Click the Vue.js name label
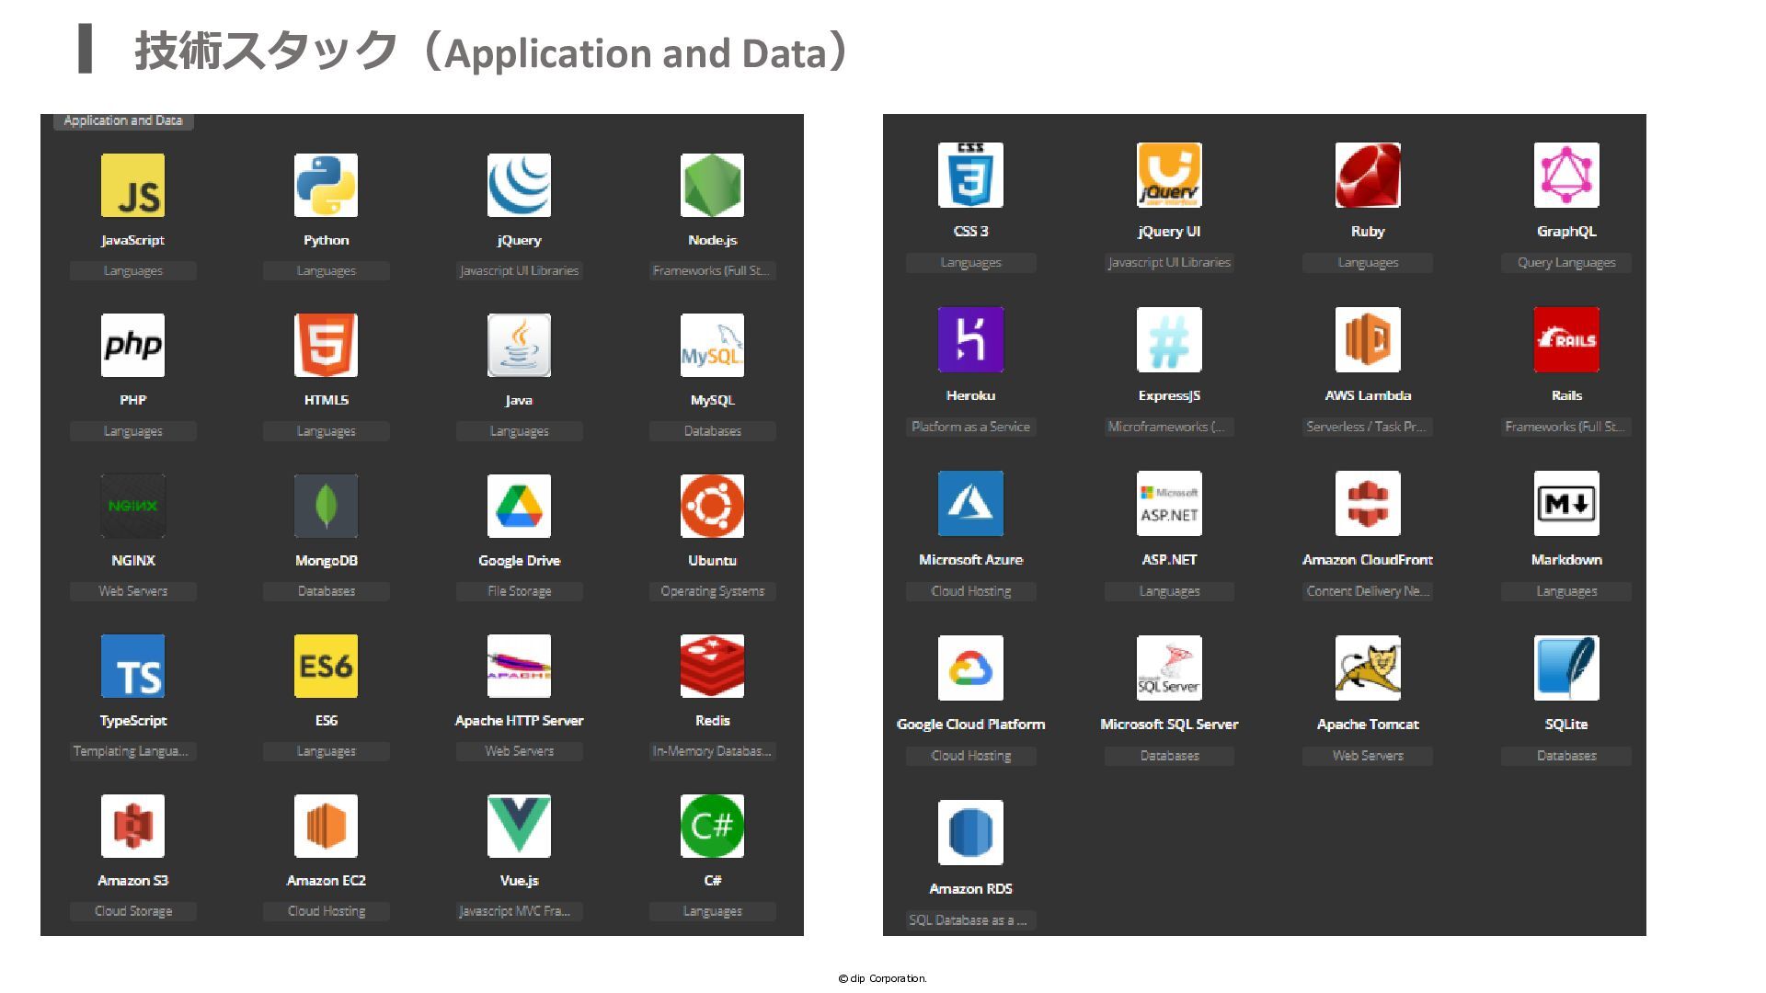Image resolution: width=1766 pixels, height=993 pixels. (x=519, y=880)
